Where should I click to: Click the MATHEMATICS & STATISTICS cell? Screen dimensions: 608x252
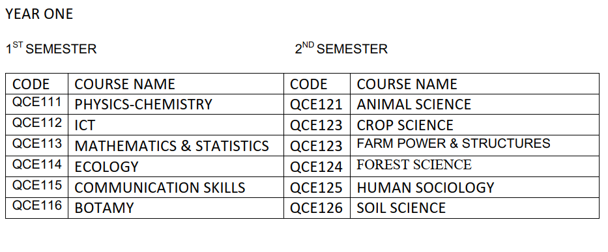pyautogui.click(x=176, y=146)
